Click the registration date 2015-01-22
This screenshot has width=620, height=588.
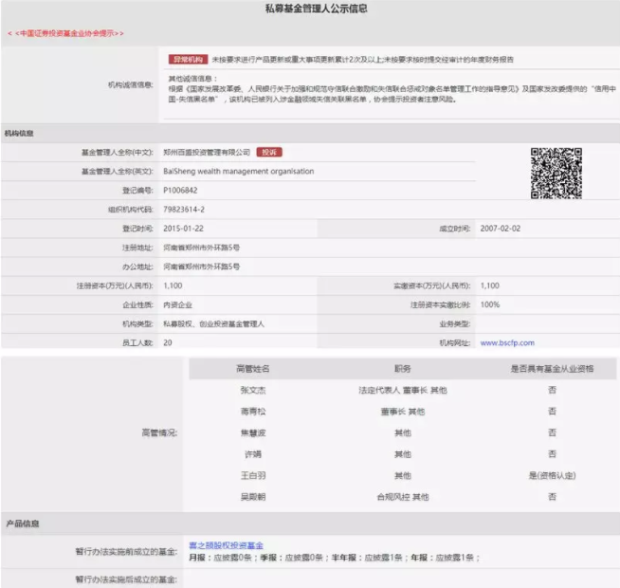pos(184,229)
